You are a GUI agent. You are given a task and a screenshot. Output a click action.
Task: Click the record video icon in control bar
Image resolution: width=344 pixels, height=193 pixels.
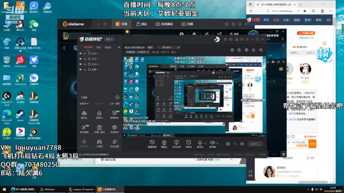click(228, 144)
